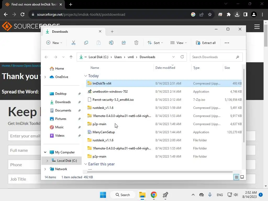Select Pictures in navigation pane
Viewport: 268px width, 201px height.
click(61, 119)
